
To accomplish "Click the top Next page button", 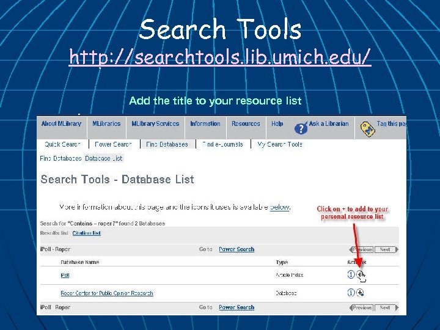I will pos(386,249).
